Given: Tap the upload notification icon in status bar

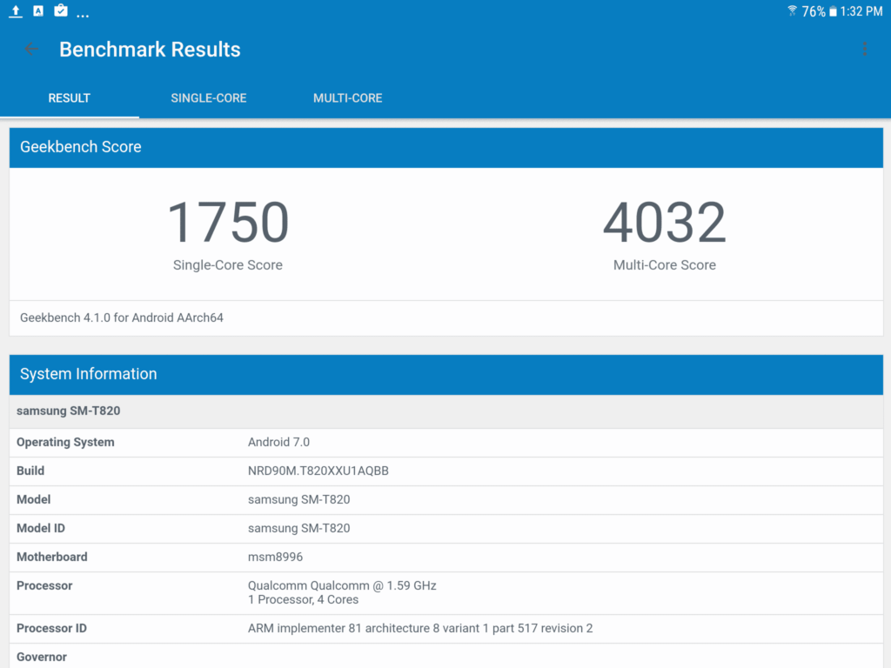Looking at the screenshot, I should tap(16, 11).
